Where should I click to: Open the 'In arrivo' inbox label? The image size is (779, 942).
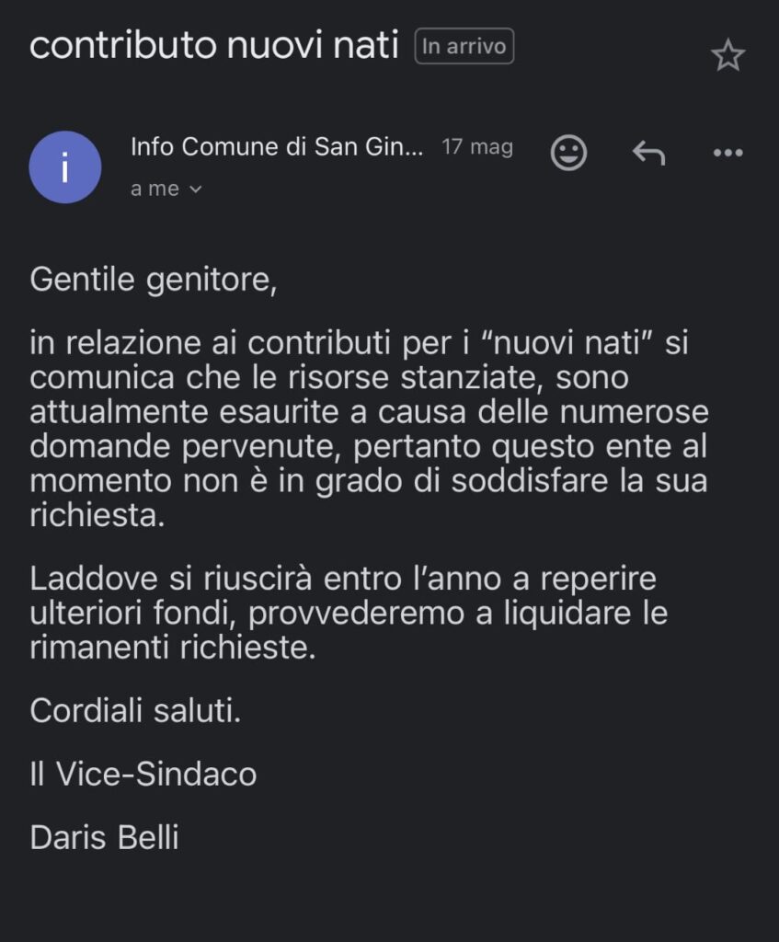pyautogui.click(x=464, y=46)
